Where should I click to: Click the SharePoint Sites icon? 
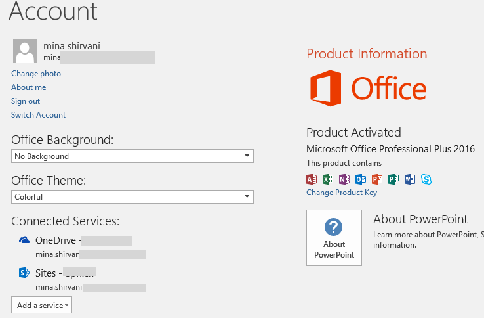[x=24, y=272]
